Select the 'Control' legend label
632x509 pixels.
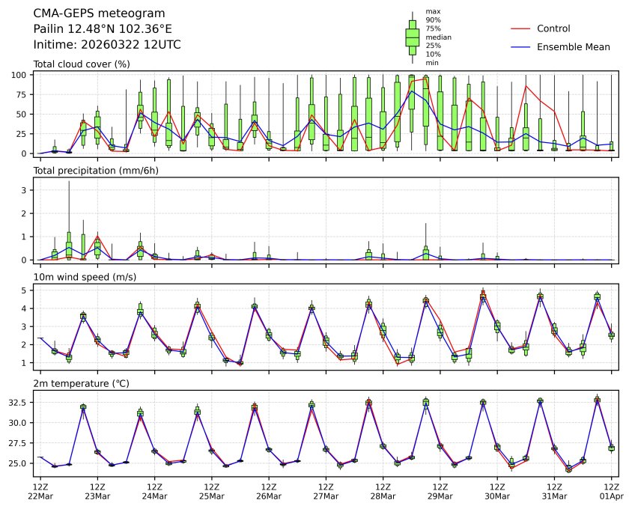553,28
